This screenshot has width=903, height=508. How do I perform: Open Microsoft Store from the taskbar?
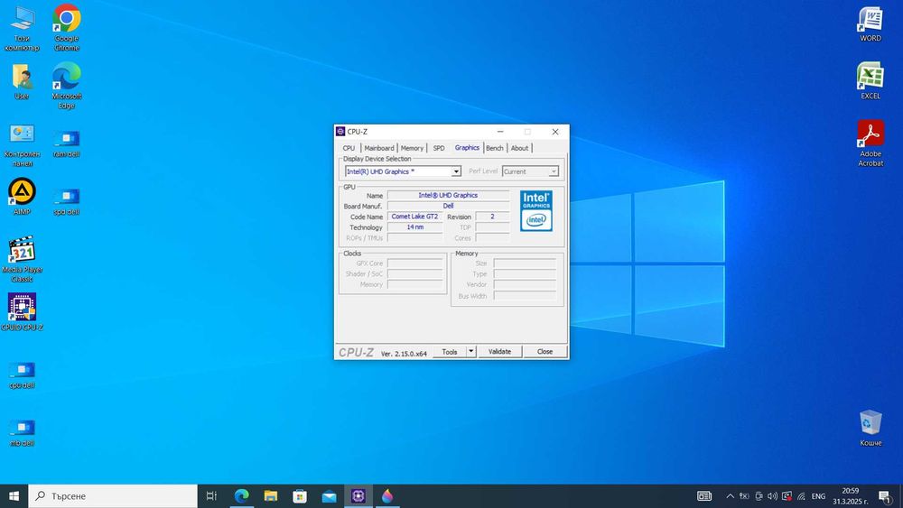(300, 496)
